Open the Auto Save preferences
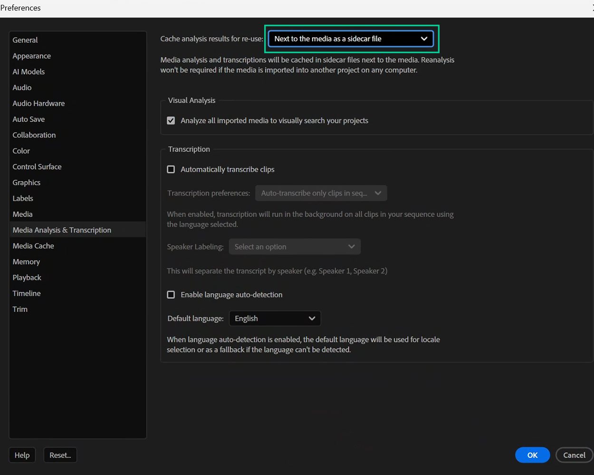Image resolution: width=594 pixels, height=475 pixels. point(29,119)
